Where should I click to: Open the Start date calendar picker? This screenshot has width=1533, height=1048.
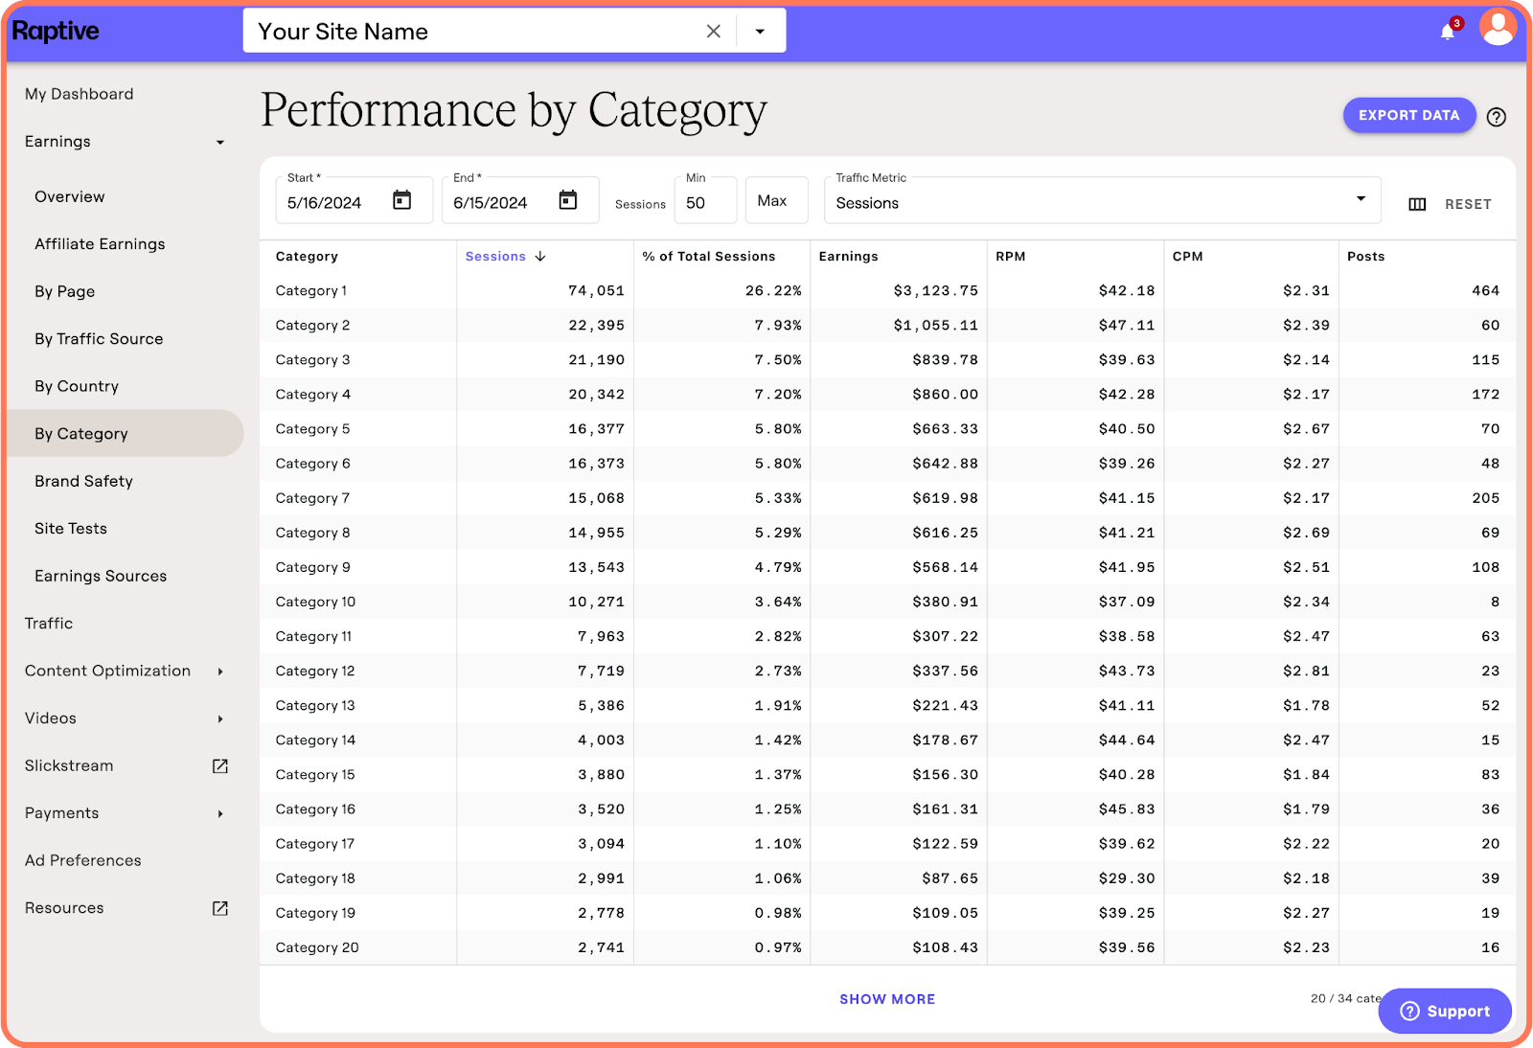(x=401, y=200)
